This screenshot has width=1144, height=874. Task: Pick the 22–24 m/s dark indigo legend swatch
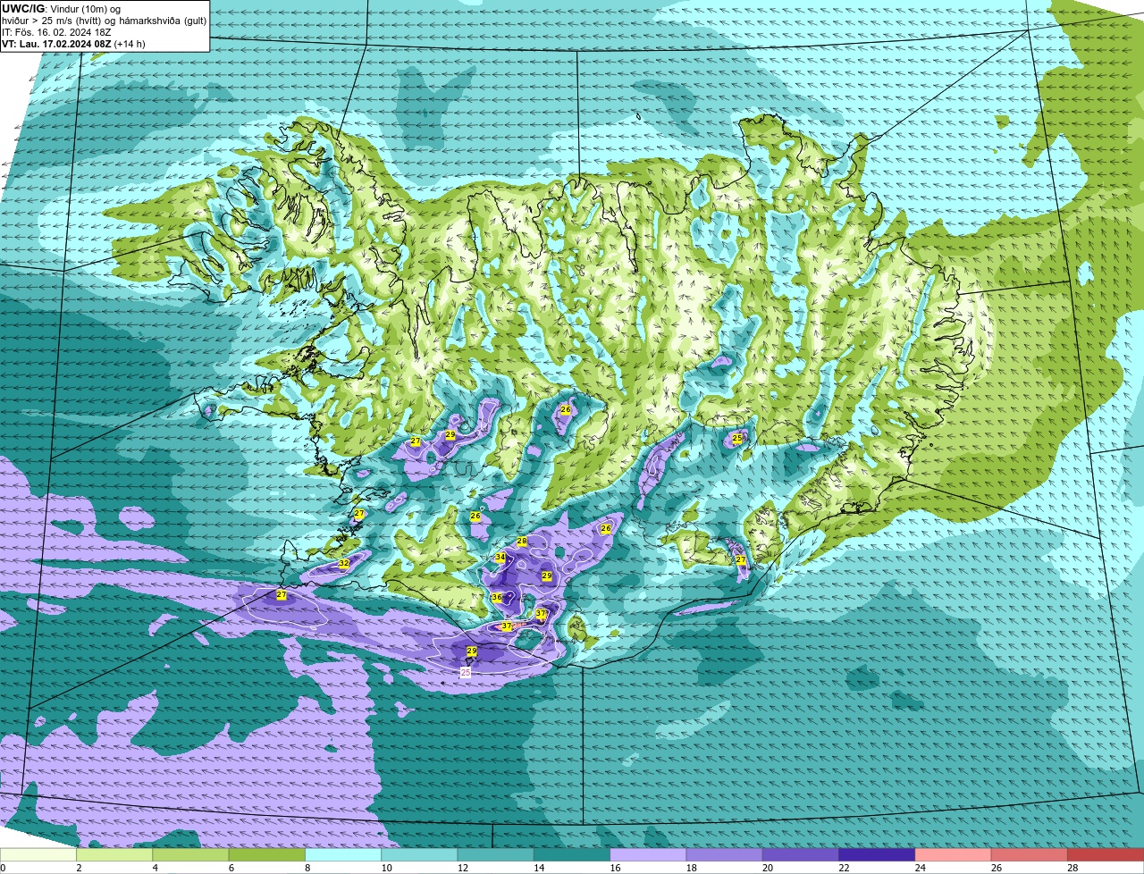click(877, 854)
